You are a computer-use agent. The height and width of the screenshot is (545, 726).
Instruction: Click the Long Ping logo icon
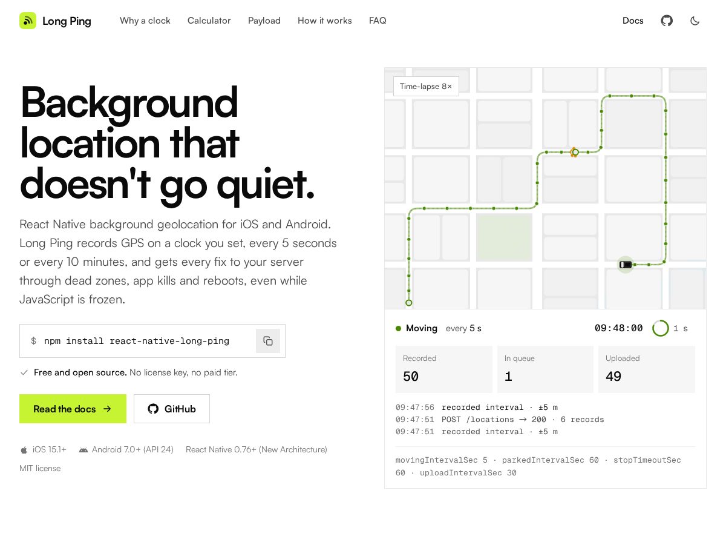tap(28, 21)
